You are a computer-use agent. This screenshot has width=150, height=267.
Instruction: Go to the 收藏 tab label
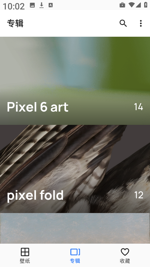tap(125, 261)
